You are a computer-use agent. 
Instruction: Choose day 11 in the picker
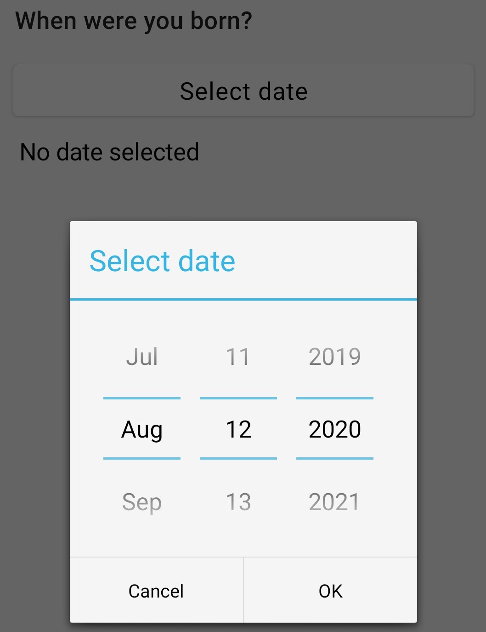(238, 357)
